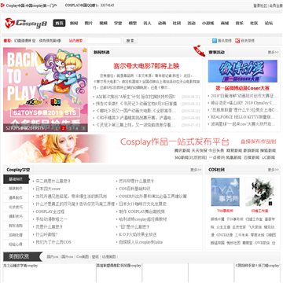Open the 微博动漫 Coser contest banner image
This screenshot has height=283, width=283.
point(243,71)
